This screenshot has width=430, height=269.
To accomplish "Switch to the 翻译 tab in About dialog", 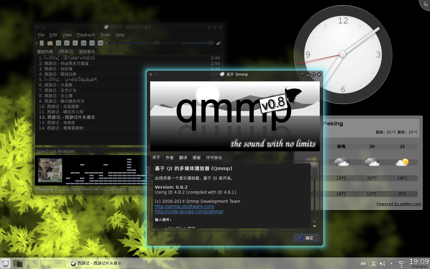I will pos(183,158).
